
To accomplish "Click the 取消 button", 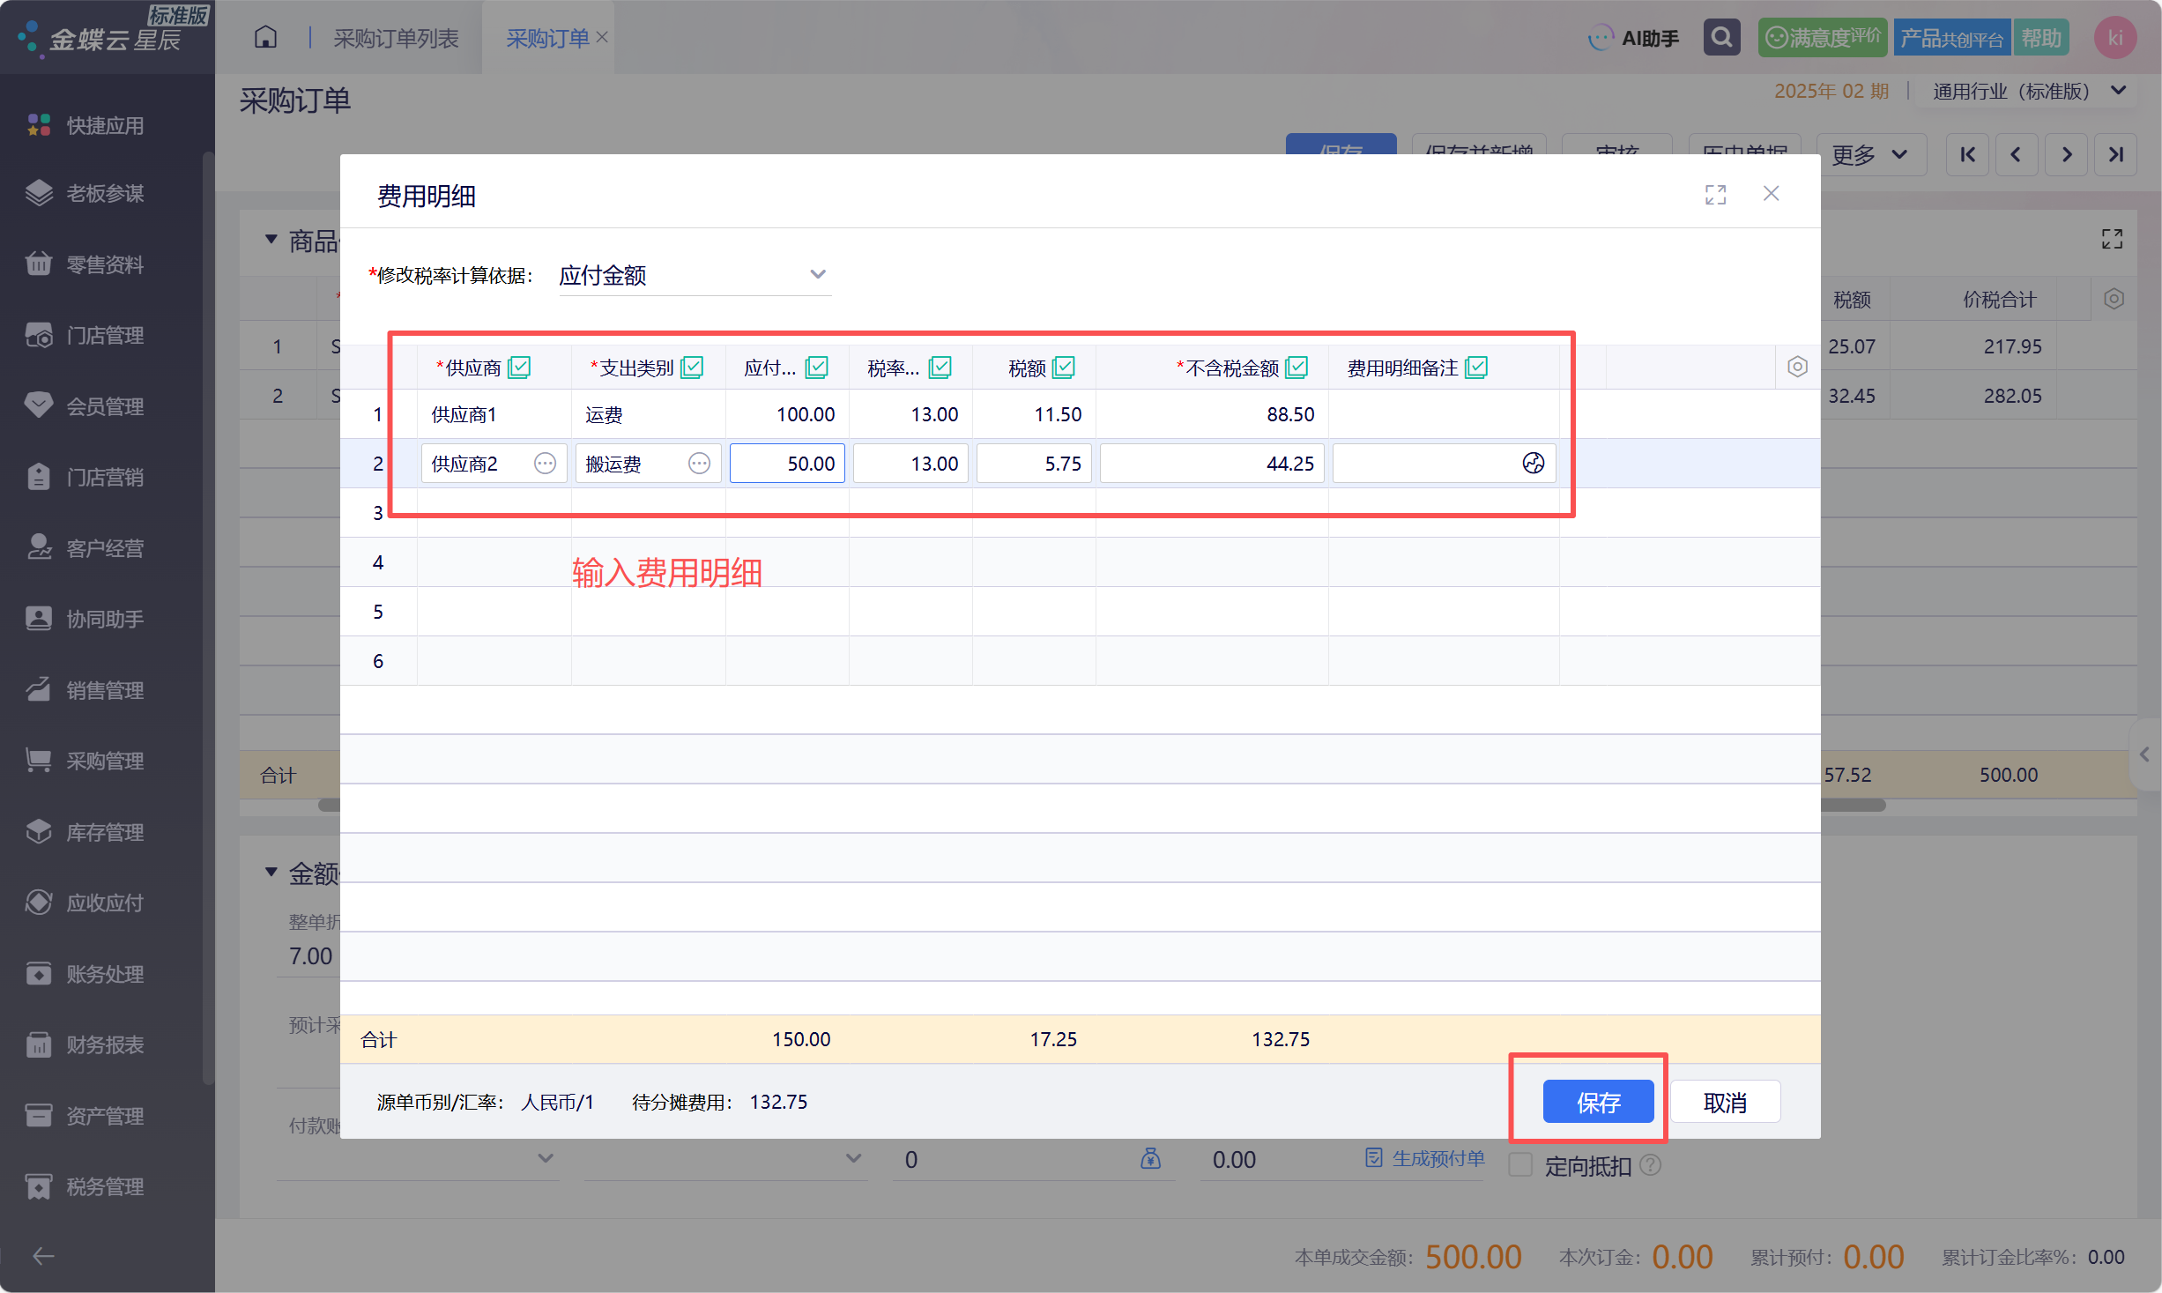I will [x=1725, y=1102].
